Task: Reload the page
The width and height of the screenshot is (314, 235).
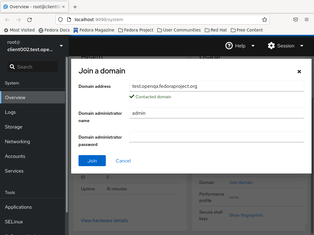Action: (x=29, y=20)
